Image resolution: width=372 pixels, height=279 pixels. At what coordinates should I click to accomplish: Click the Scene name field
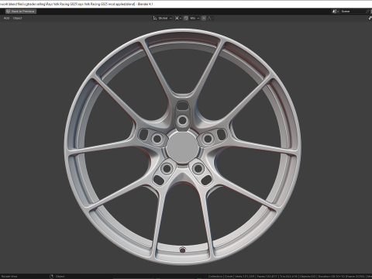(x=353, y=12)
